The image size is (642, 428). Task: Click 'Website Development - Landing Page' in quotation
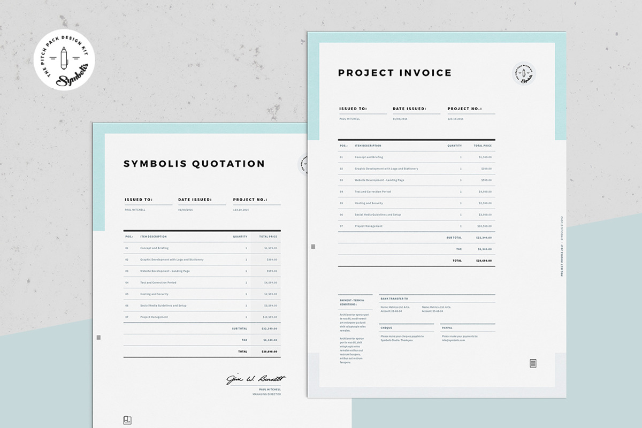coord(165,271)
